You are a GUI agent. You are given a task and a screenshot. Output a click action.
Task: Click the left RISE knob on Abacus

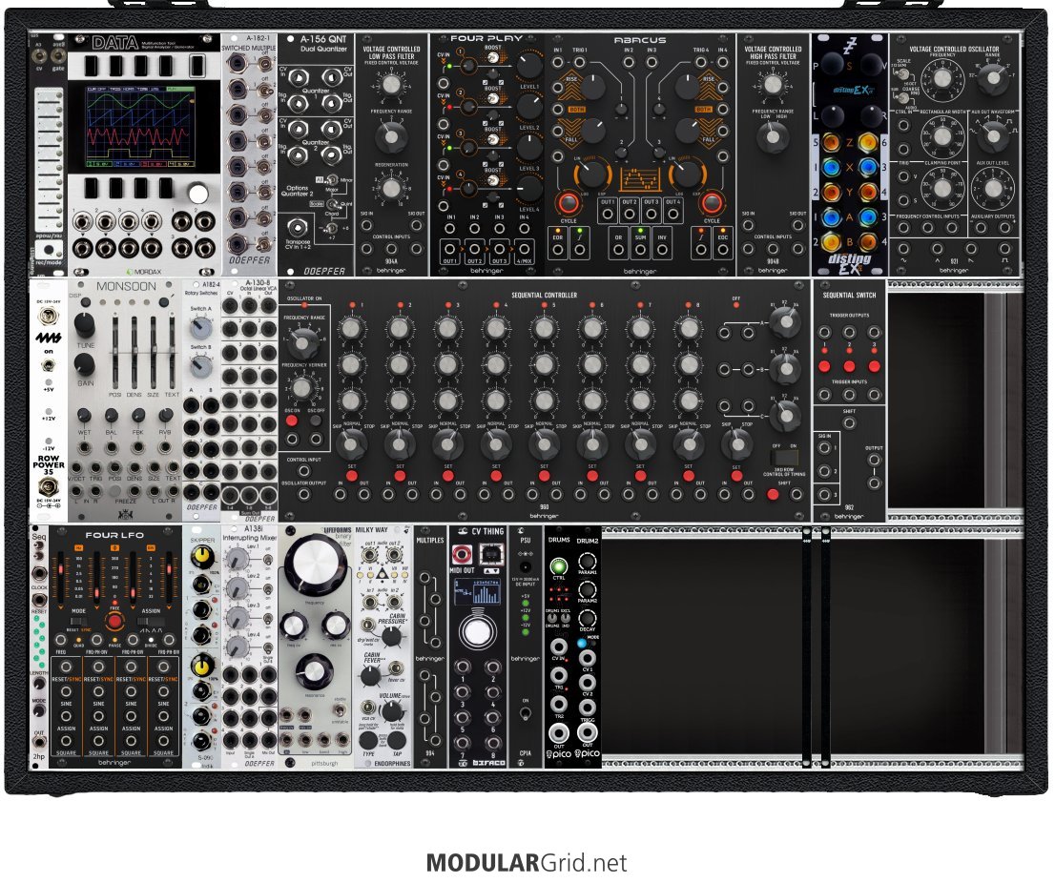pos(592,88)
